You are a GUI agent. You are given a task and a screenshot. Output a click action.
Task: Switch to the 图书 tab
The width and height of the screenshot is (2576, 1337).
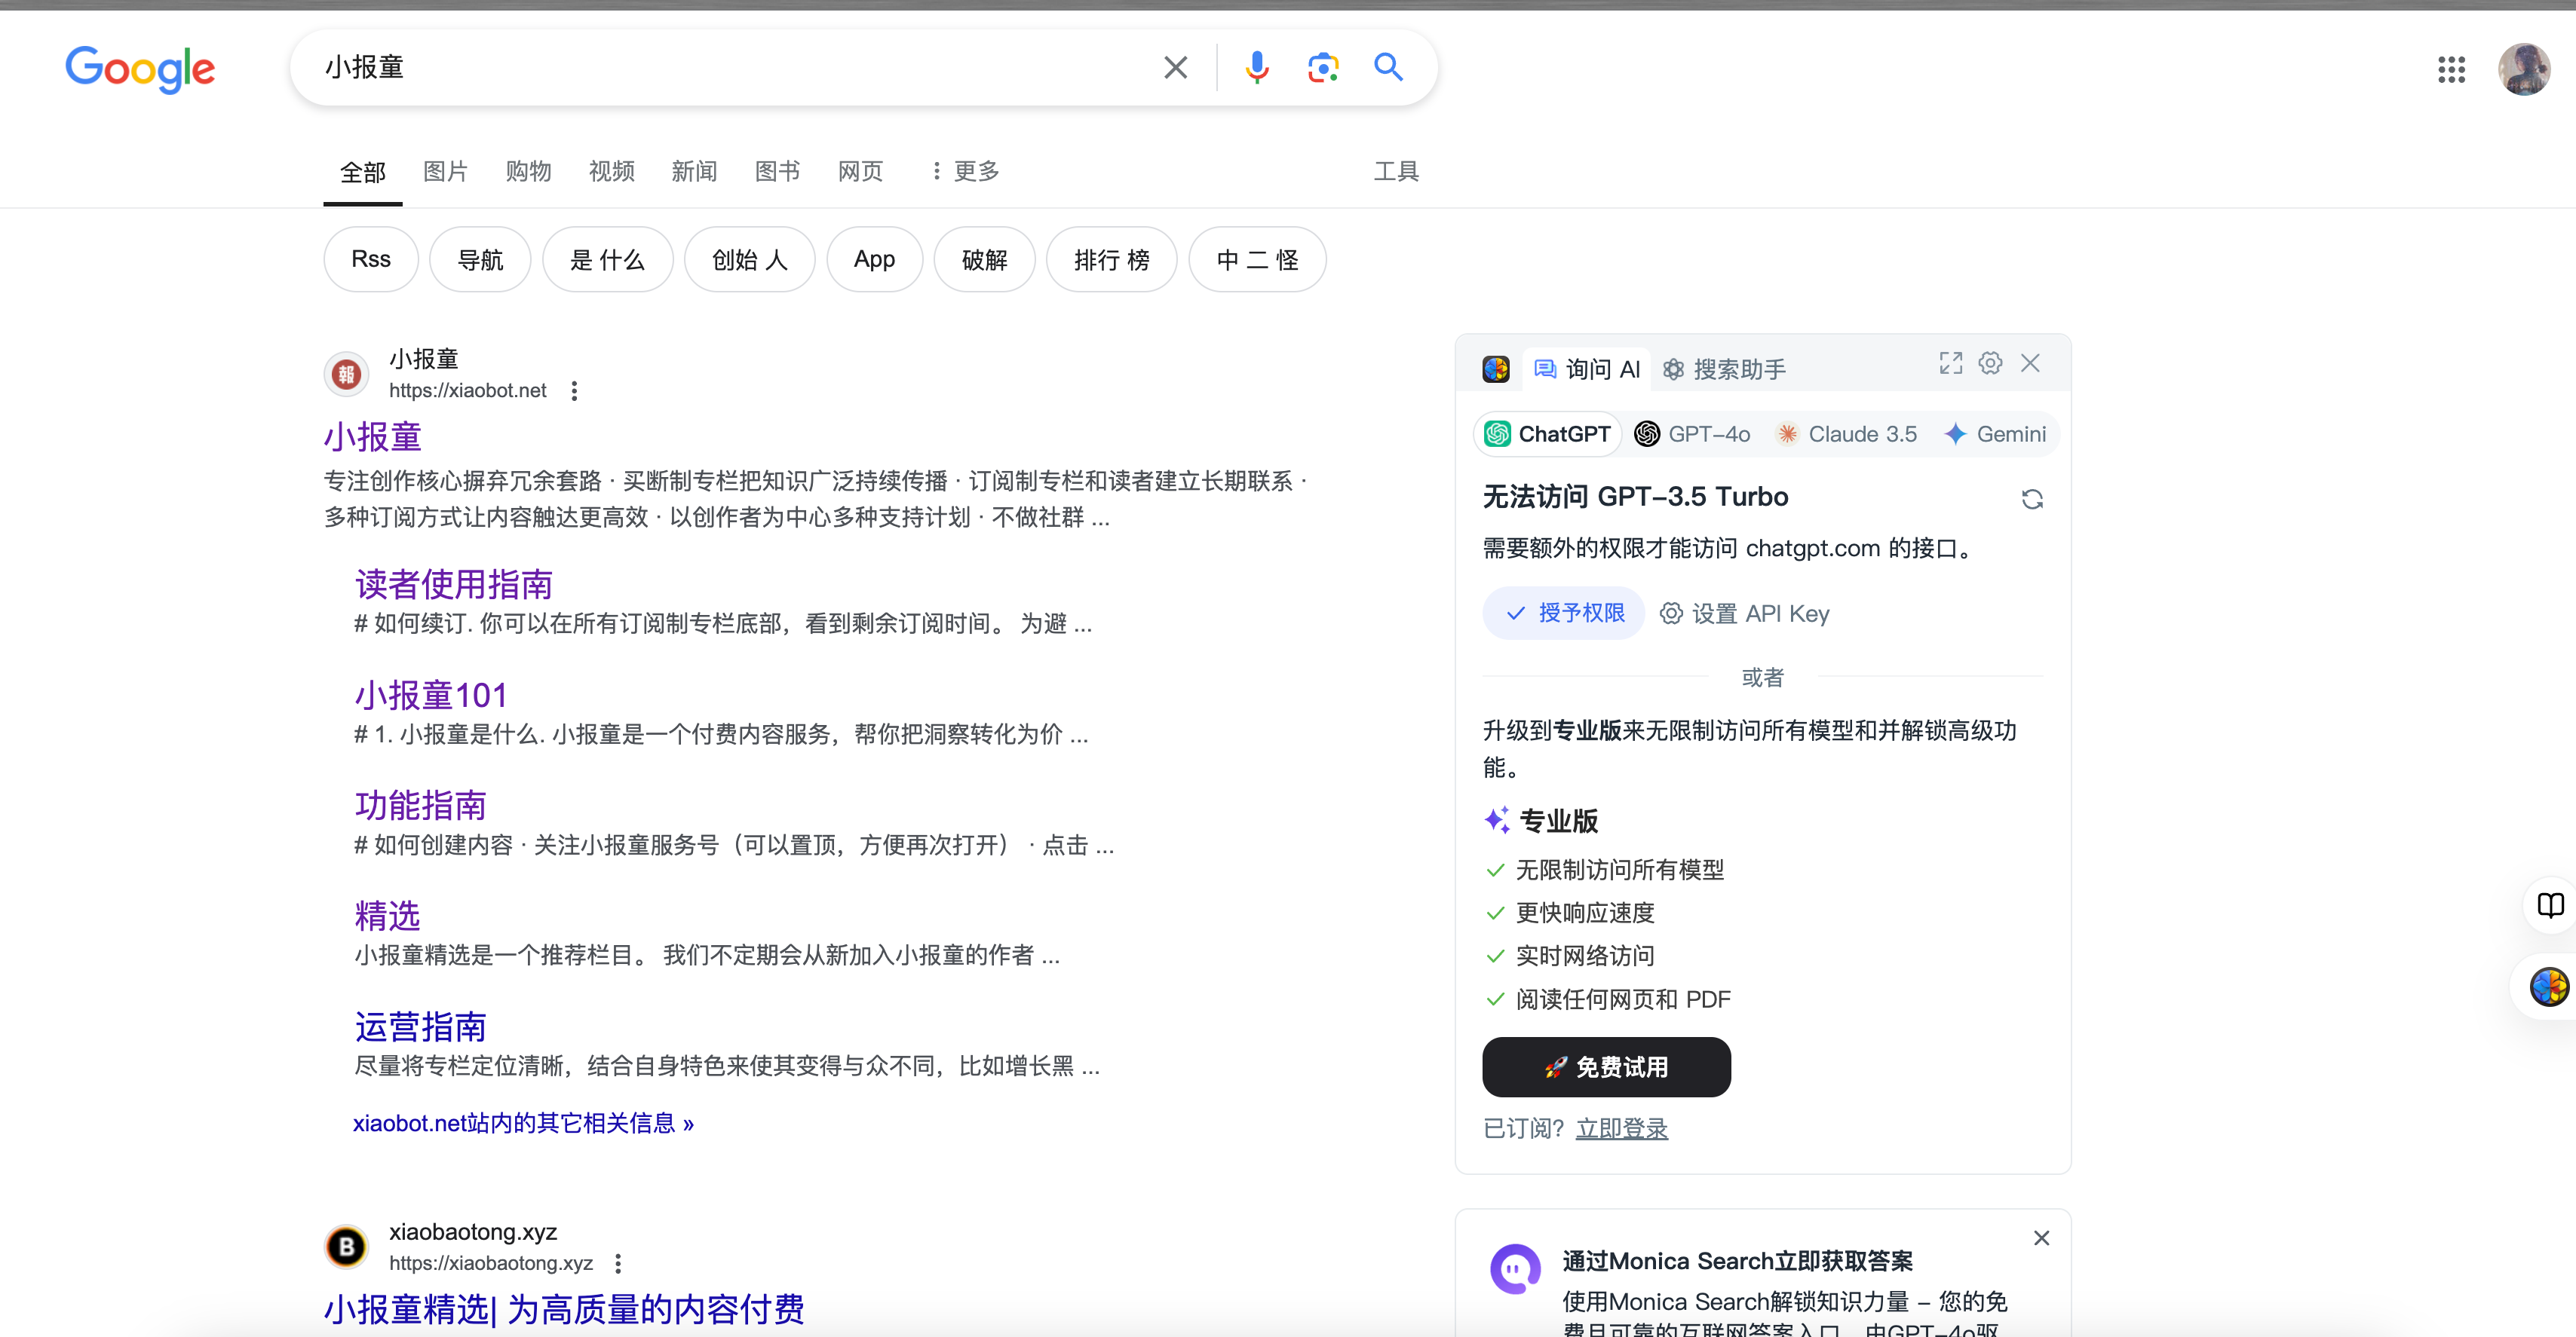(777, 171)
